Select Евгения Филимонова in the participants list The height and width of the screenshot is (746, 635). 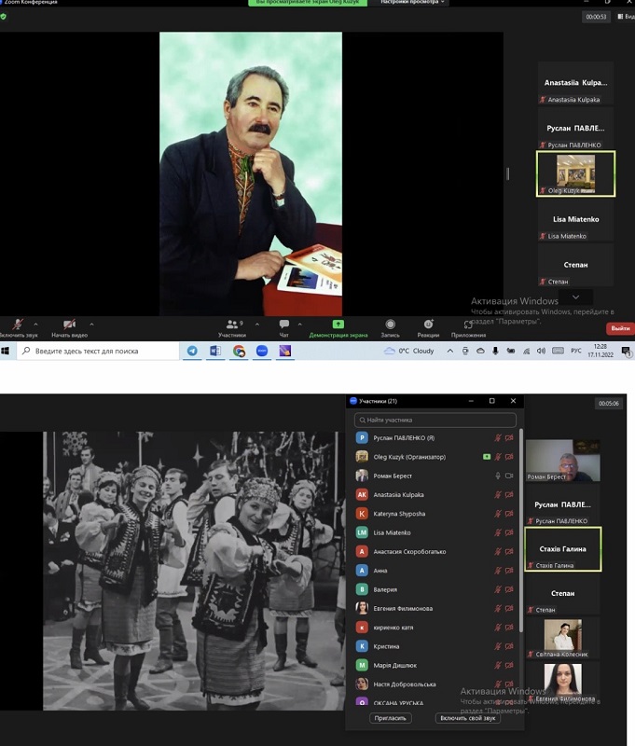tap(435, 609)
